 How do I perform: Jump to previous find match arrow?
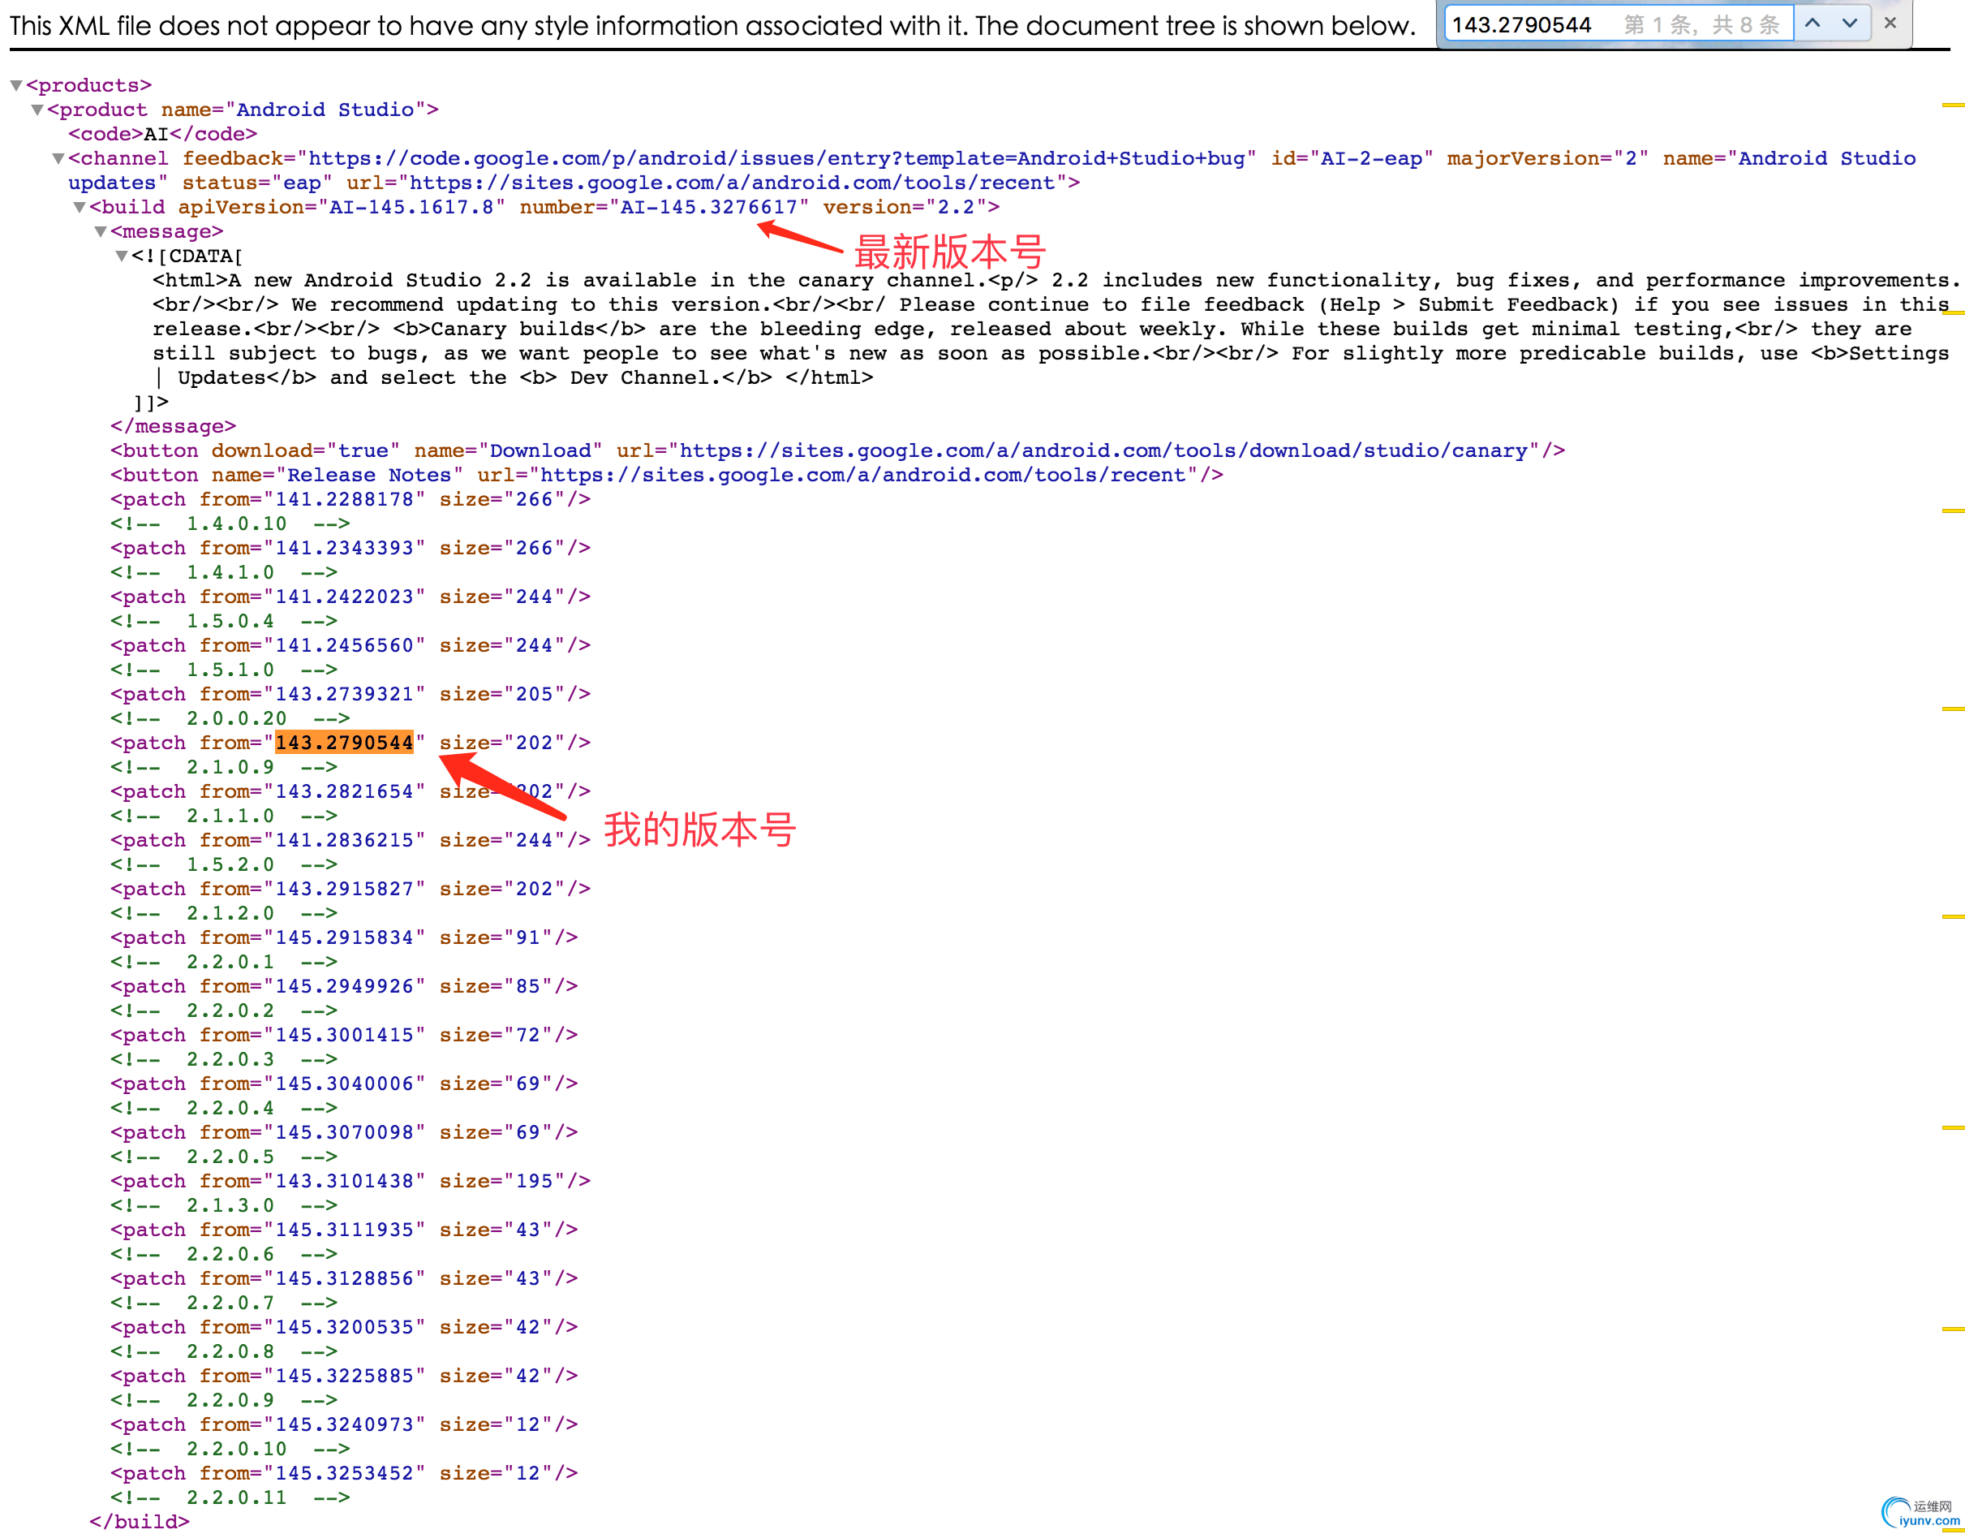pos(1813,24)
